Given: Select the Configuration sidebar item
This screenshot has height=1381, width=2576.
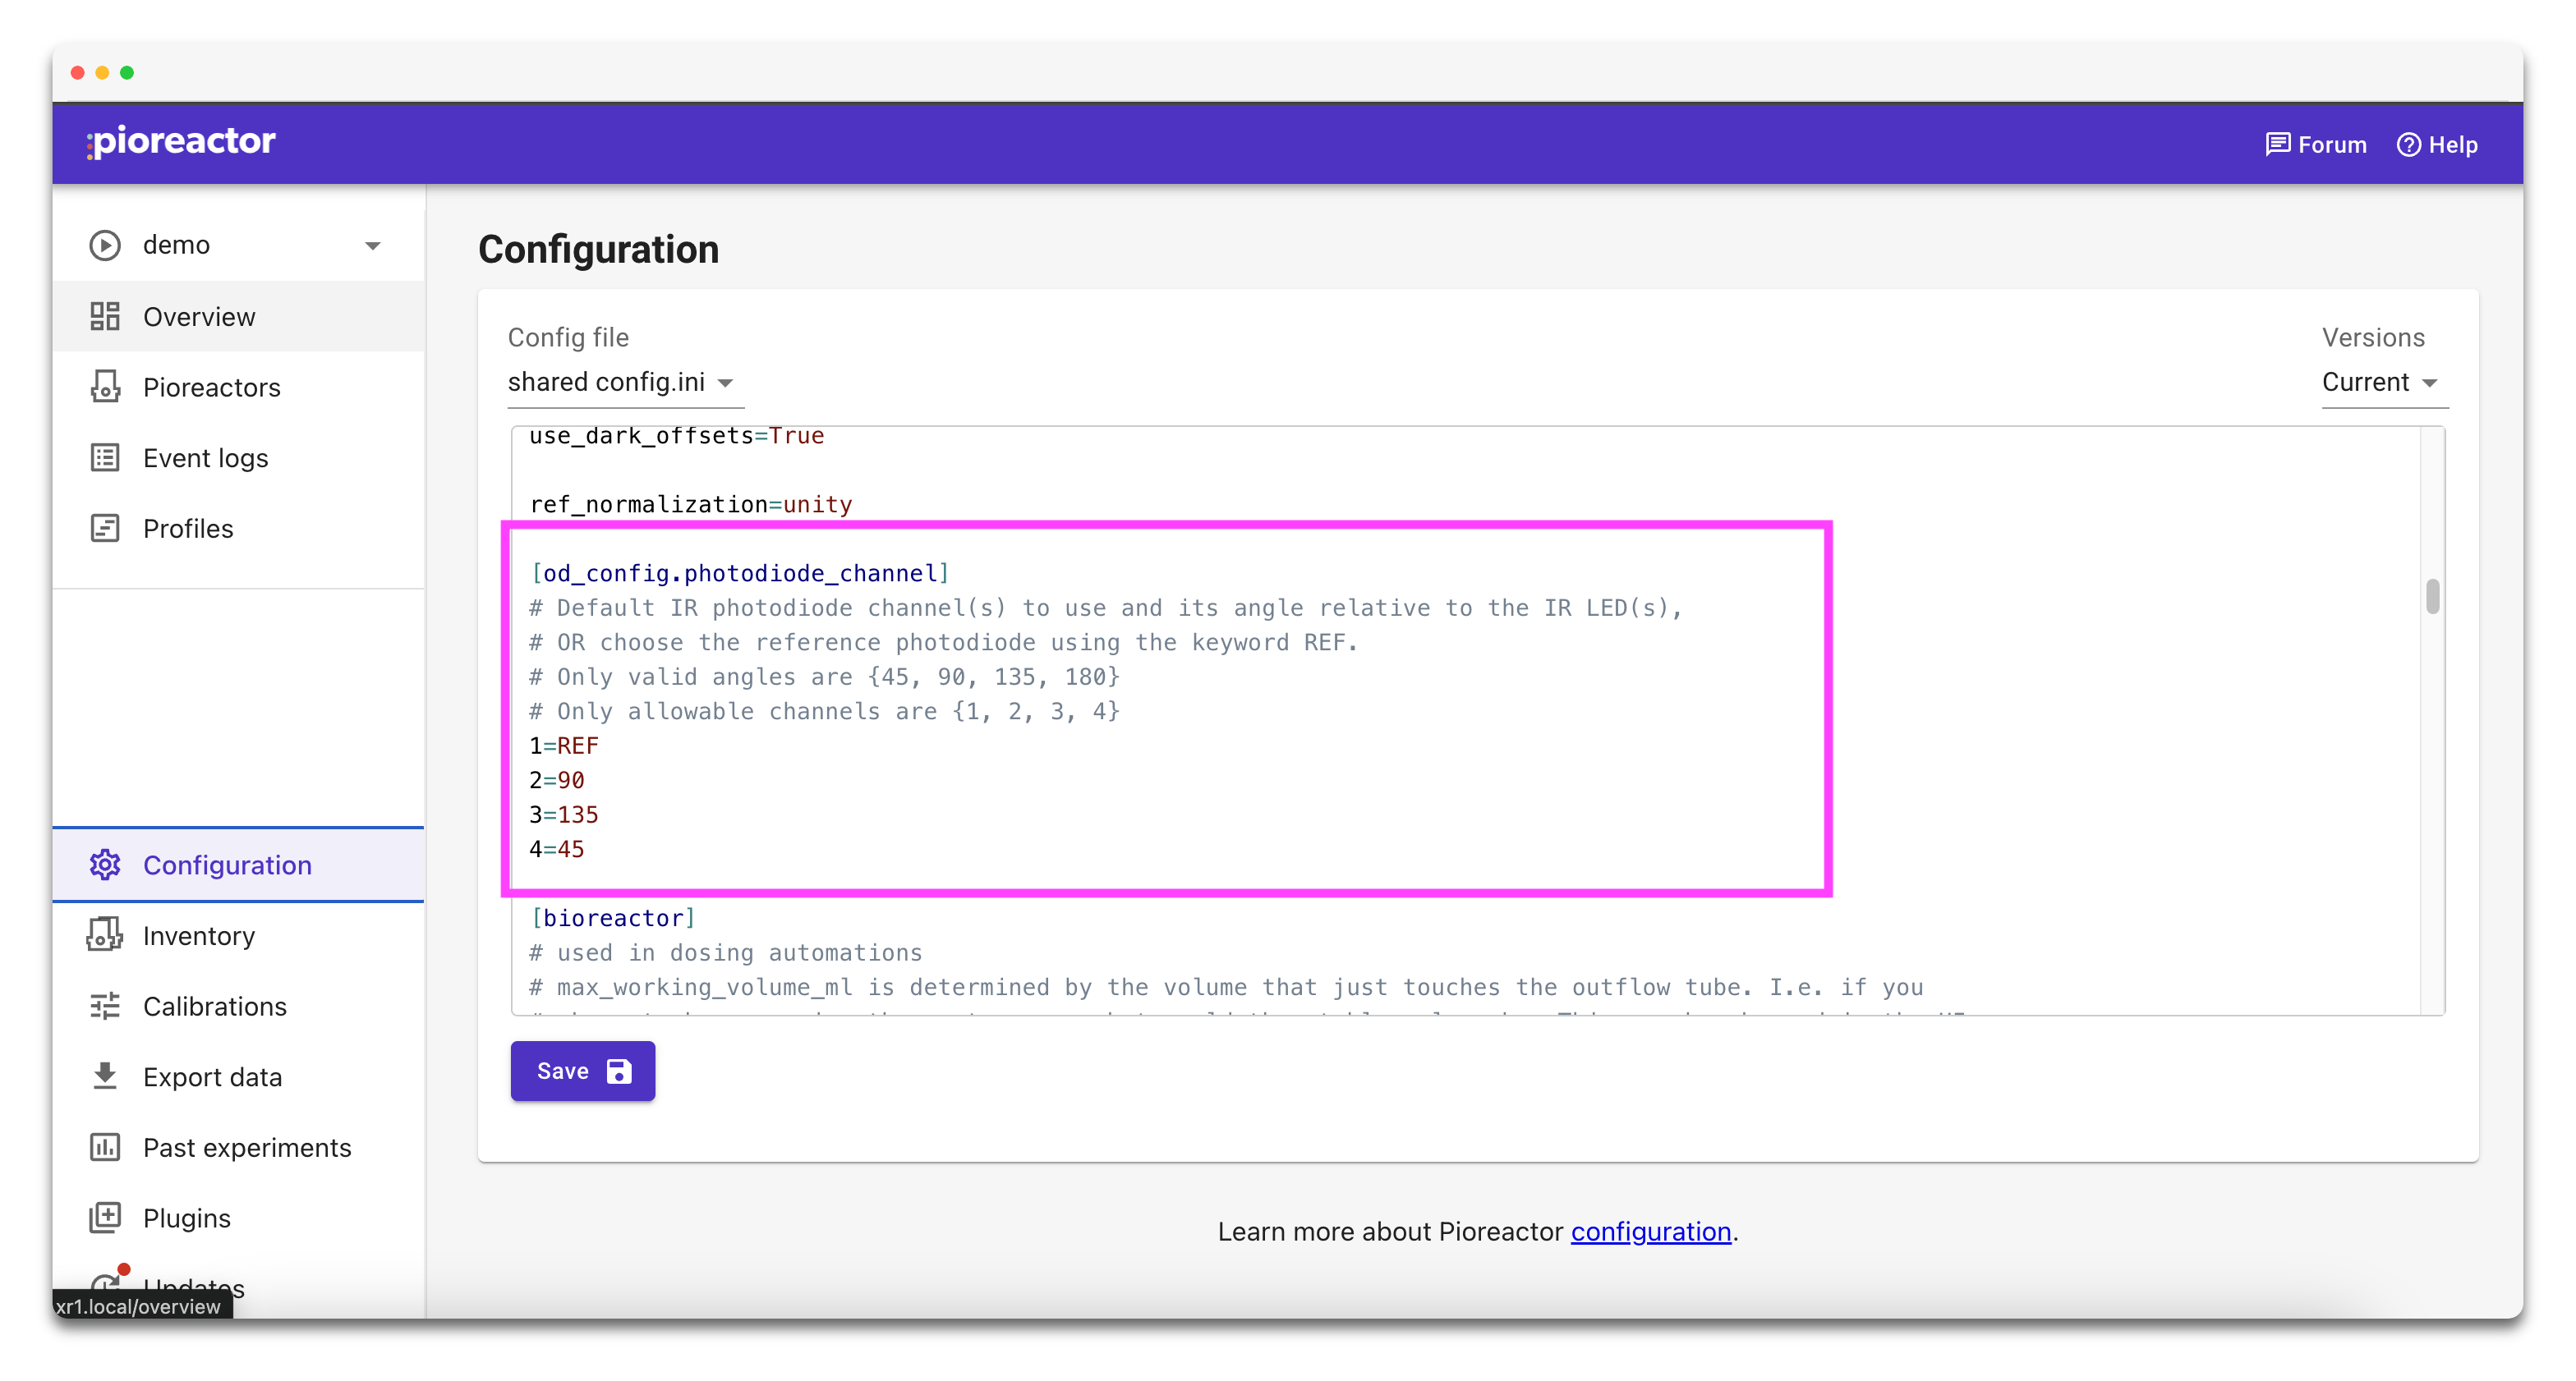Looking at the screenshot, I should tap(227, 865).
